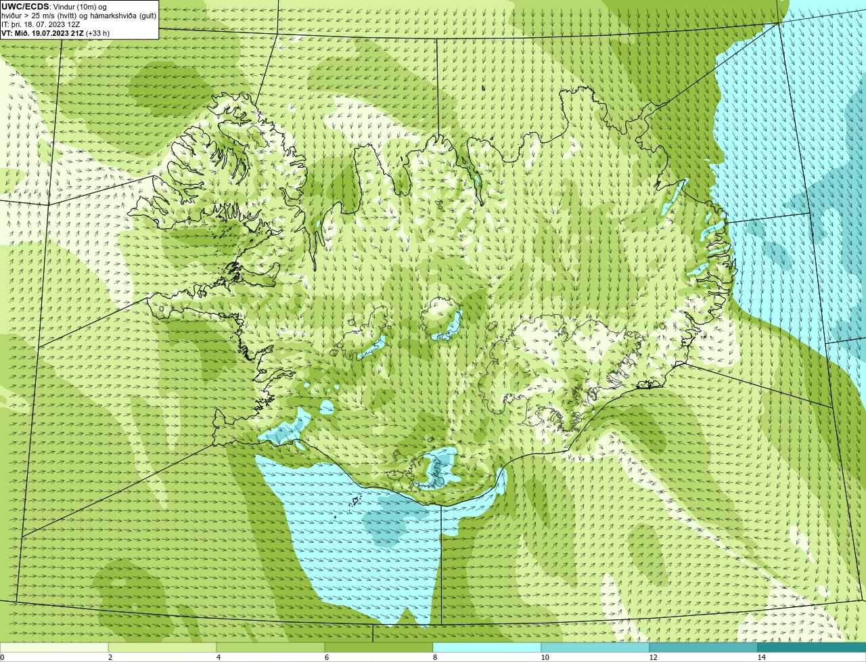The width and height of the screenshot is (866, 662).
Task: Click the 2–4 m/s legend color swatch
Action: (x=162, y=647)
